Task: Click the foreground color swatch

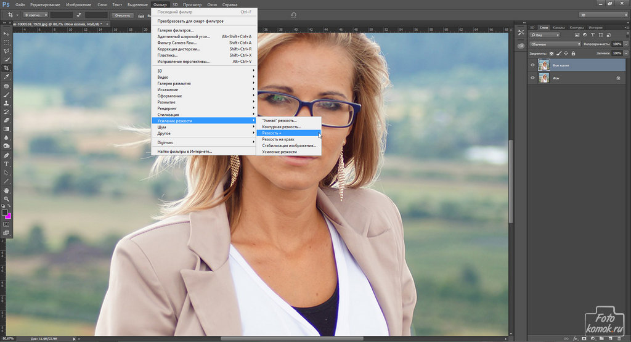Action: click(x=5, y=213)
